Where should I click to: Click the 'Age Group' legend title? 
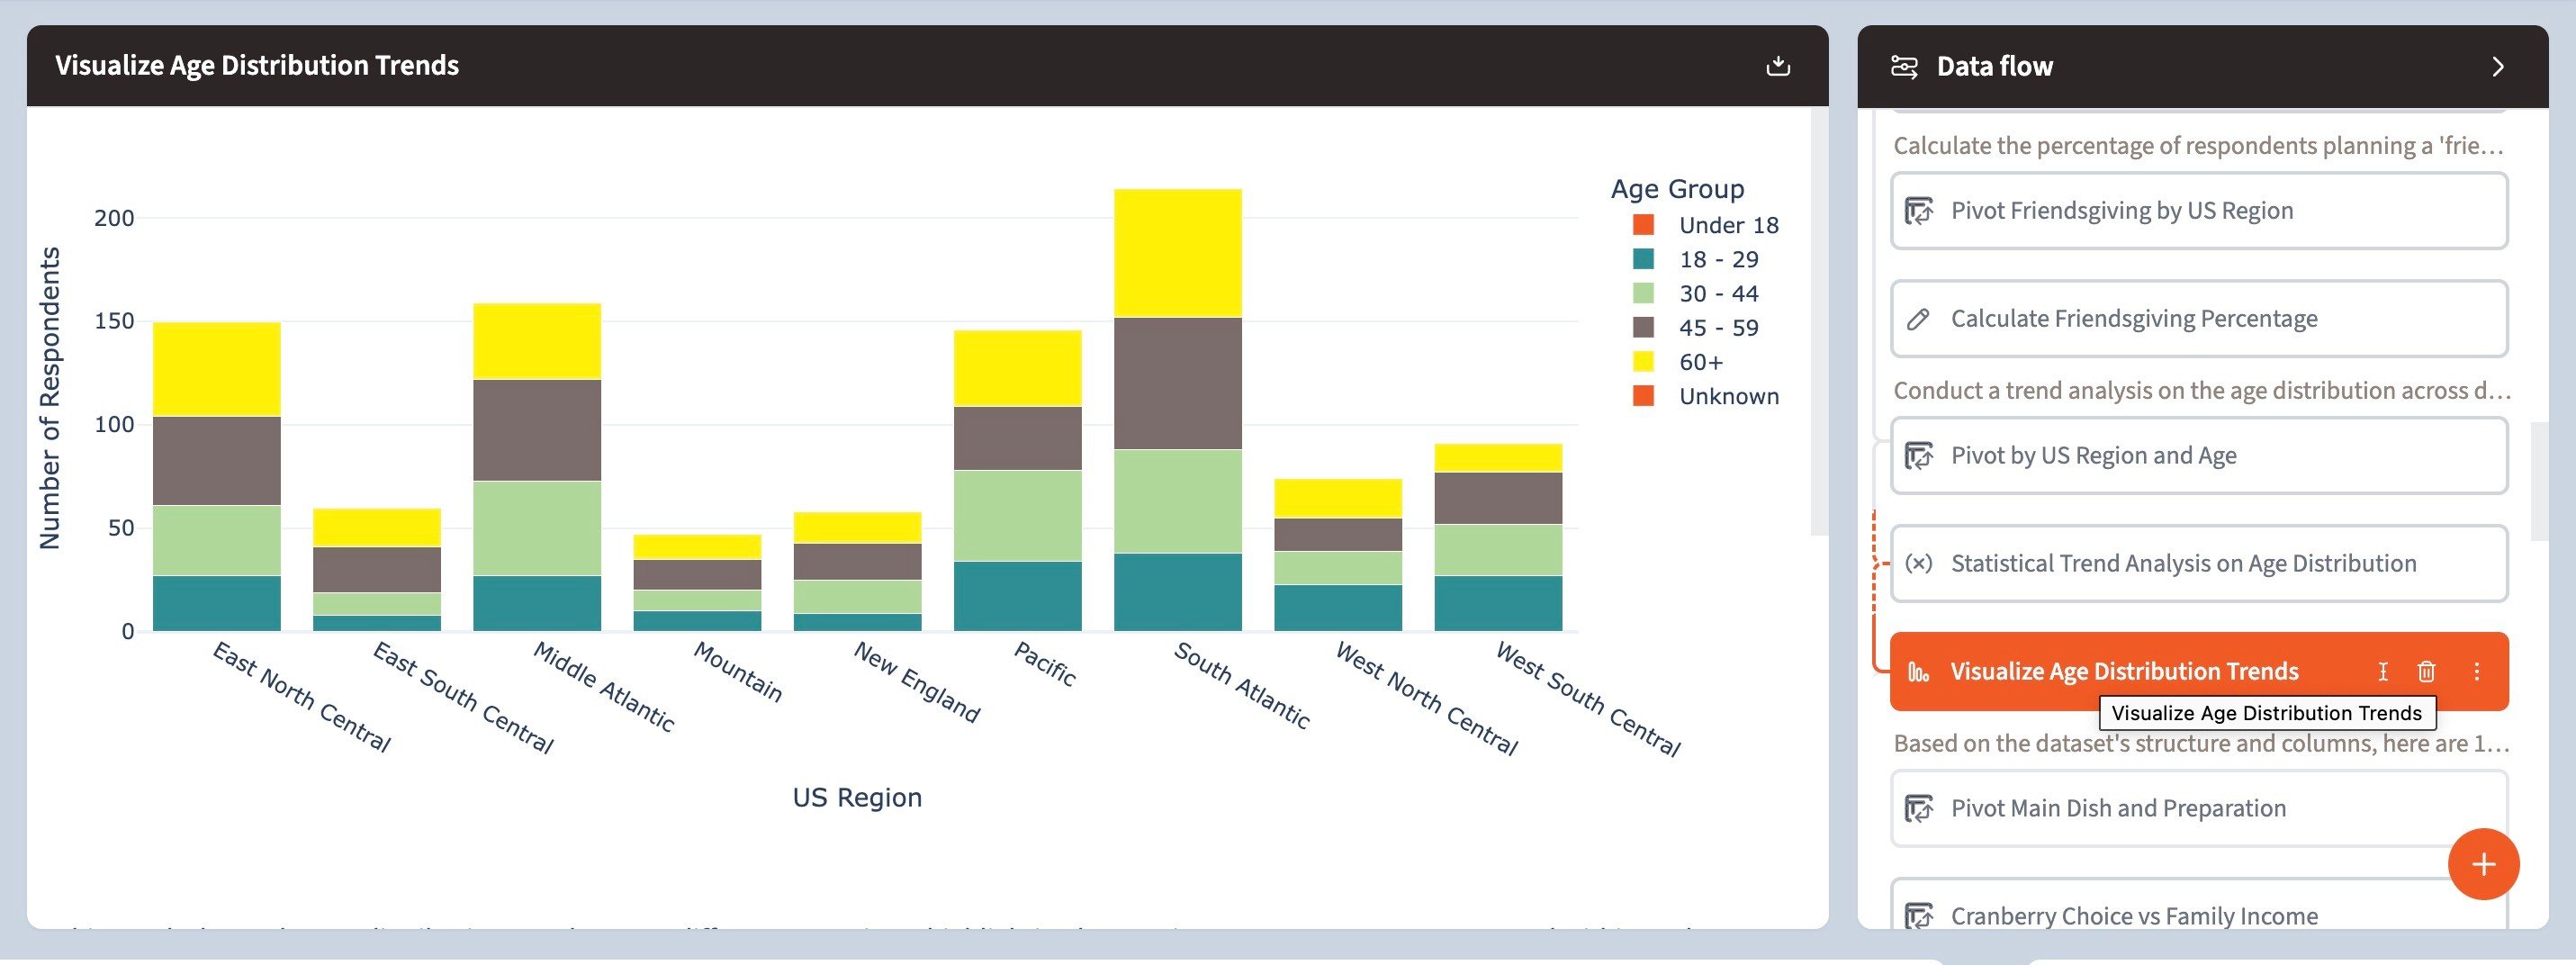point(1677,189)
